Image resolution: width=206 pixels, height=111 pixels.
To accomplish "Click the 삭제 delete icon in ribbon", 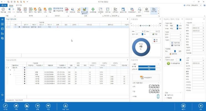I will [45, 10].
